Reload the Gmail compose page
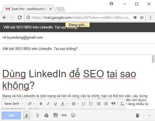Image resolution: width=155 pixels, height=121 pixels. click(20, 17)
